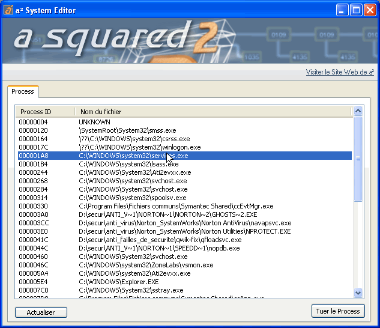This screenshot has width=380, height=328.
Task: Select svchost.exe with ID 00000284
Action: (x=185, y=189)
